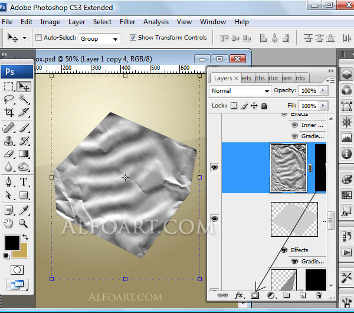This screenshot has width=354, height=313.
Task: Select the Brush tool
Action: click(24, 128)
